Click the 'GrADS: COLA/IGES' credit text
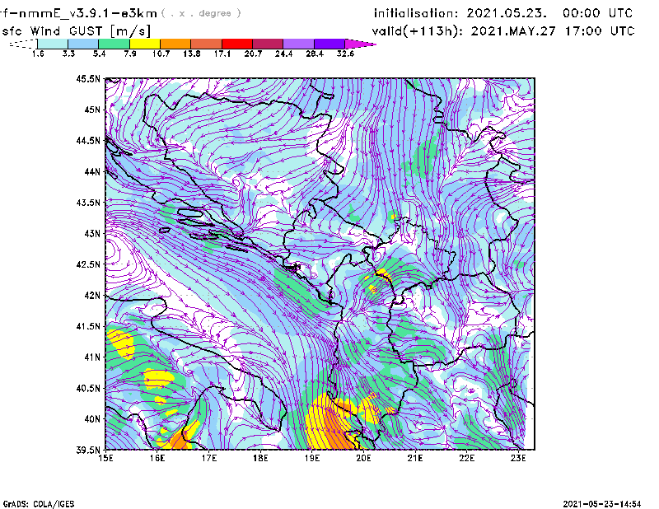The image size is (659, 509). coord(35,502)
